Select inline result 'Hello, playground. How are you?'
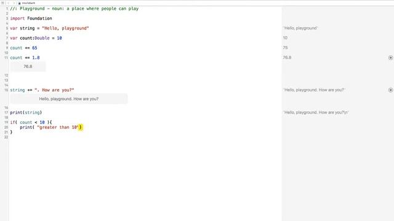This screenshot has width=394, height=221. [69, 99]
